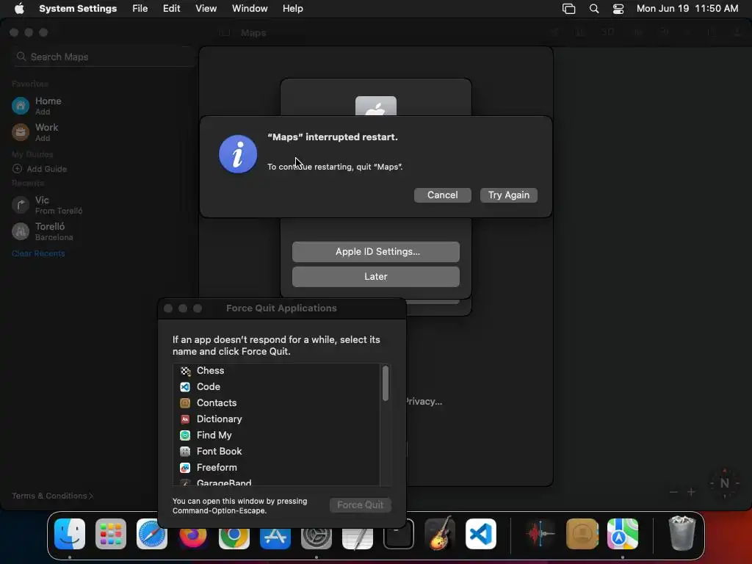Click the Work favorite briefcase icon
Viewport: 752px width, 564px height.
[21, 132]
